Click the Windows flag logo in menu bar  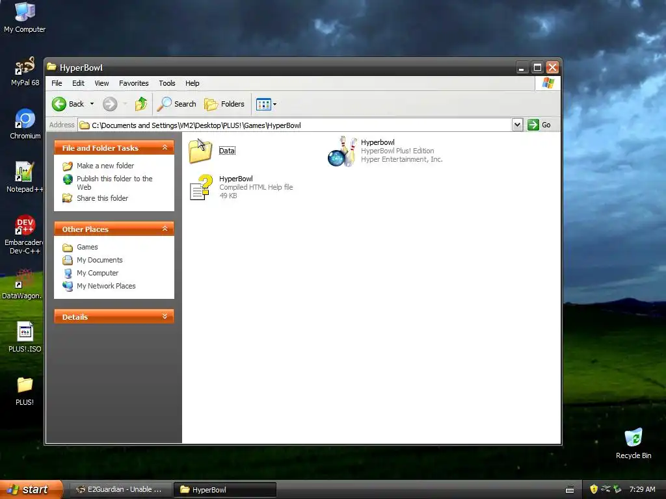(x=548, y=83)
